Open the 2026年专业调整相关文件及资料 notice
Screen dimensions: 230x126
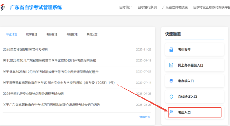(25, 50)
